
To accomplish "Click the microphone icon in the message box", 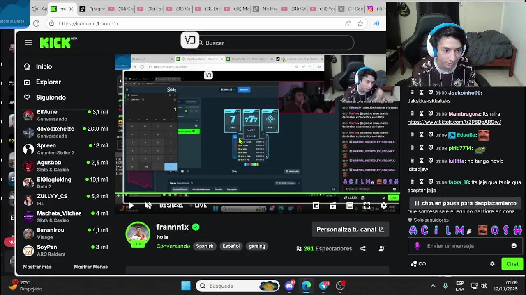I will coord(417,246).
